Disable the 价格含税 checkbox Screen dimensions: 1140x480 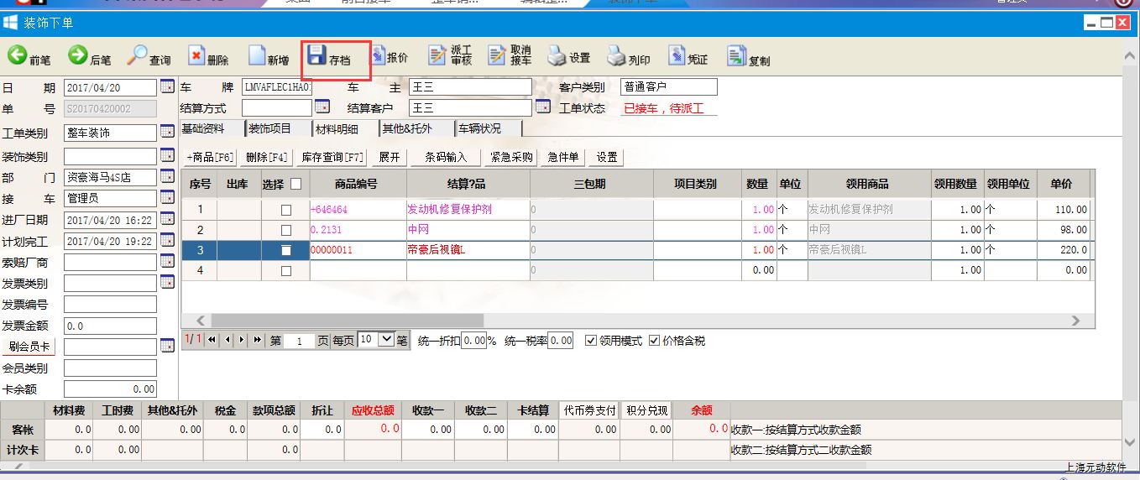pyautogui.click(x=655, y=341)
